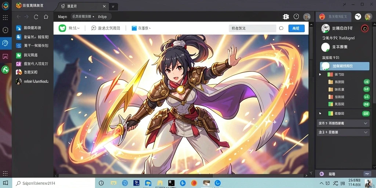Go to the home icon

click(x=46, y=17)
